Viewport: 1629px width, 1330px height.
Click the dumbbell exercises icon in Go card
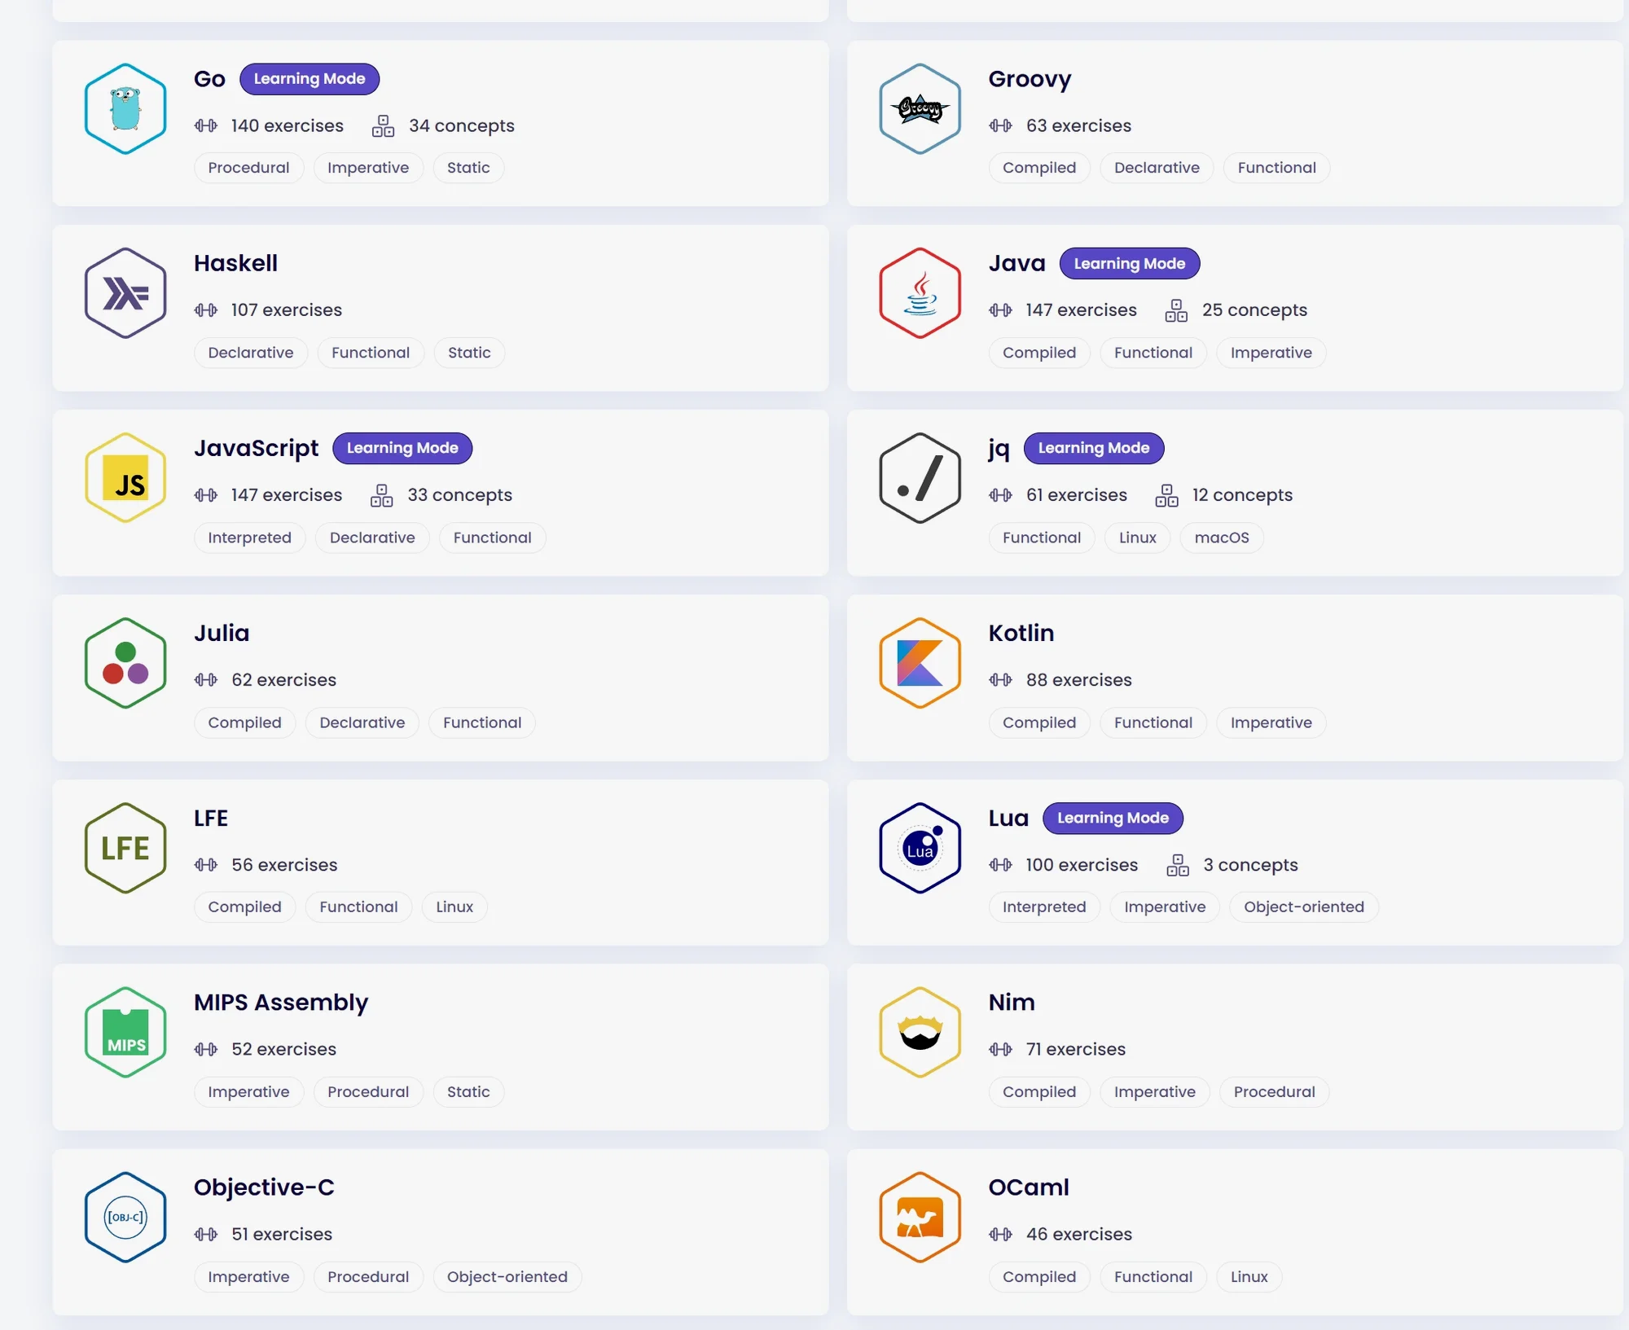pyautogui.click(x=206, y=125)
